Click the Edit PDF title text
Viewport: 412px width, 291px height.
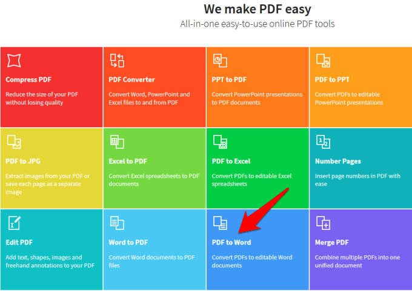[x=19, y=242]
